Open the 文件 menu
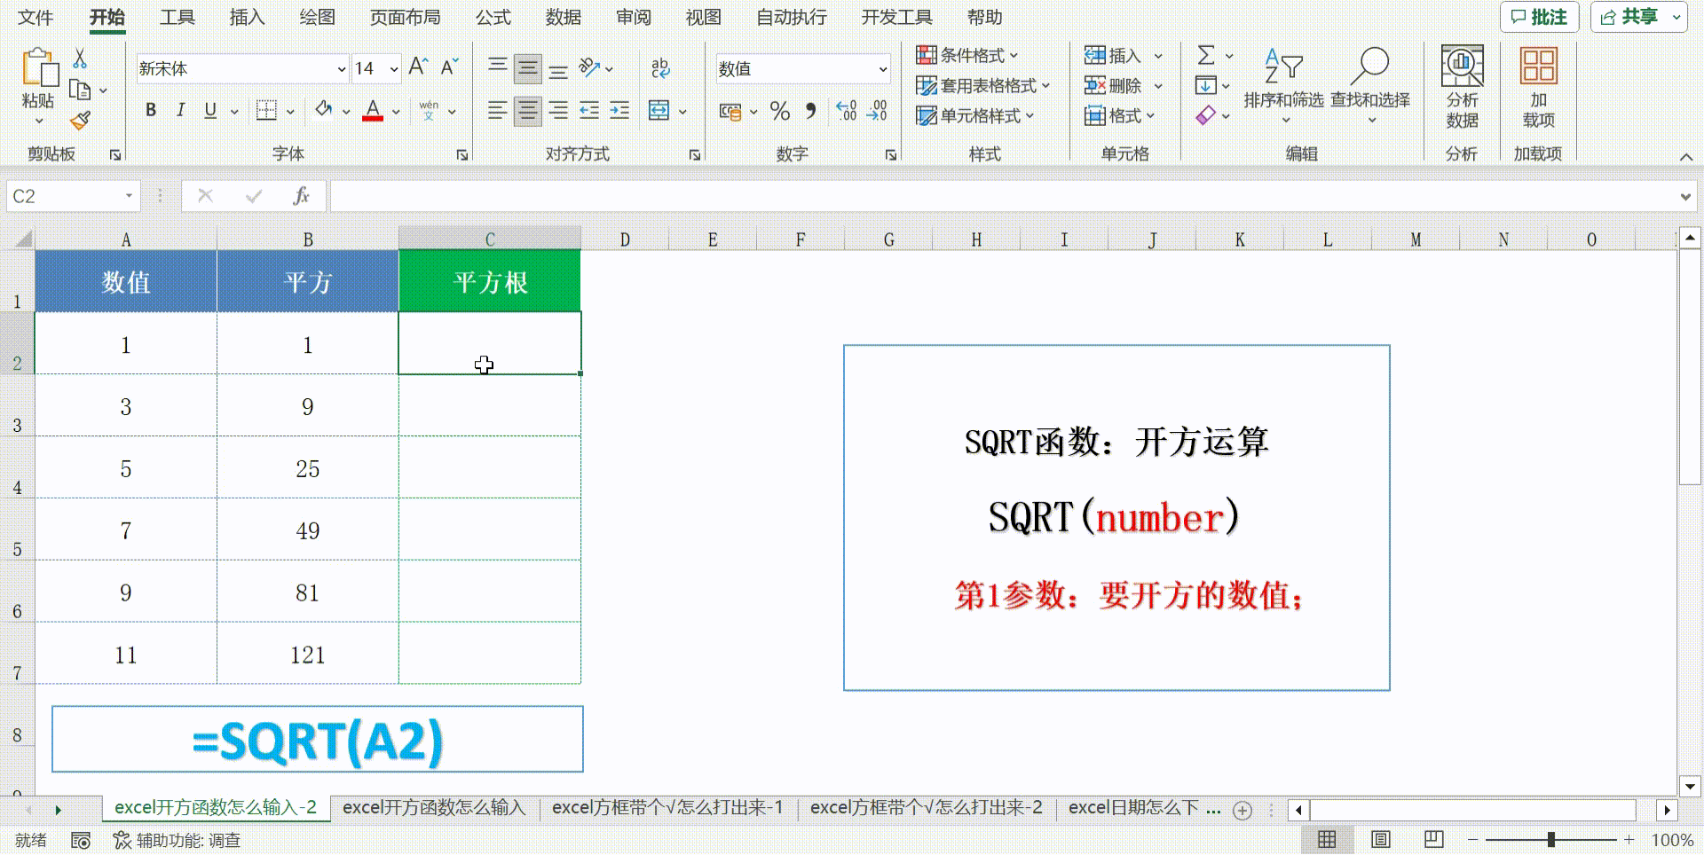This screenshot has height=855, width=1704. [35, 17]
